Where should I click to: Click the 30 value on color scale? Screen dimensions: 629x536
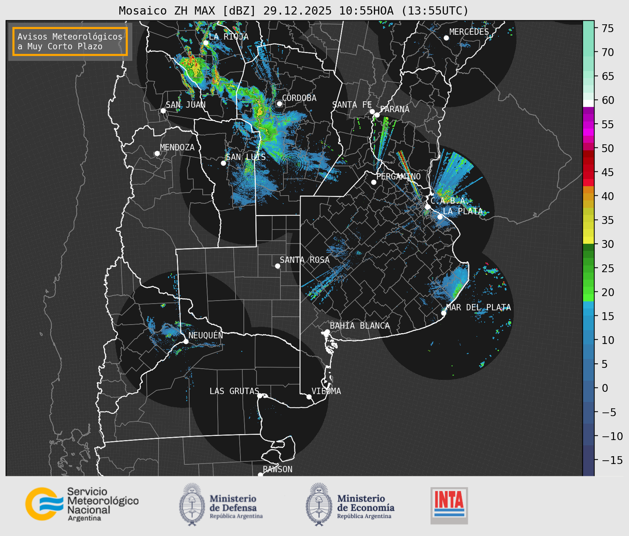coord(608,244)
